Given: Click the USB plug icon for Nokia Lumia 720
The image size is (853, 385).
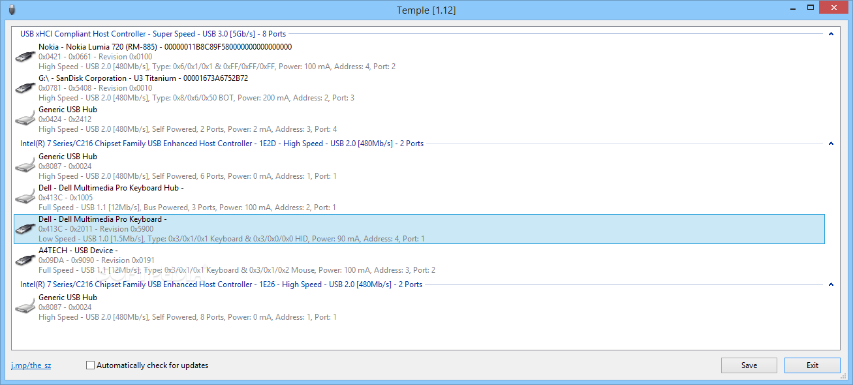Looking at the screenshot, I should 25,57.
